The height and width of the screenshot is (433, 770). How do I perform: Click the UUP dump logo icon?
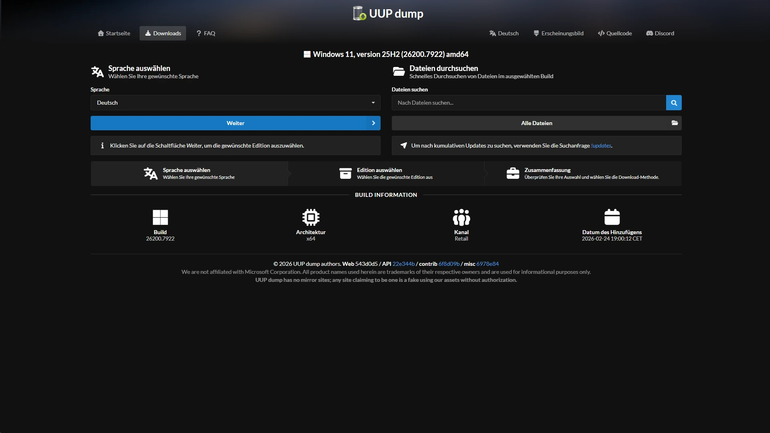(360, 13)
